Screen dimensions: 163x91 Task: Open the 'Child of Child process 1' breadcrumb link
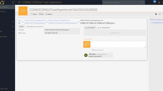[35, 23]
